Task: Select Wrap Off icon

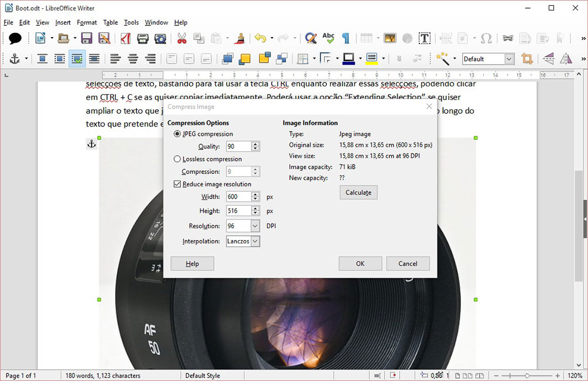Action: click(42, 59)
